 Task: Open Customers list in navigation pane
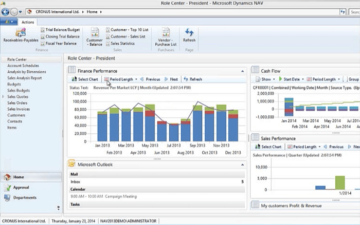[16, 115]
